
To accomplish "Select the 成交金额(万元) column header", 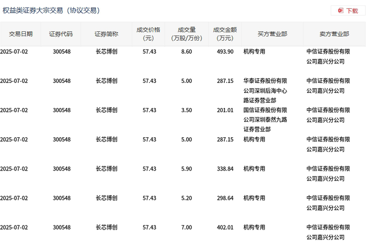I will pos(225,34).
